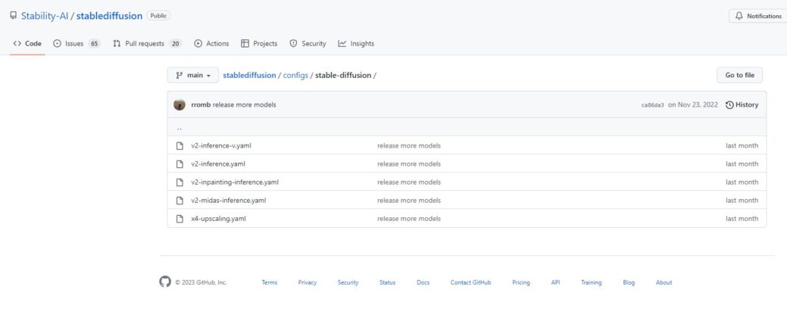This screenshot has height=318, width=787.
Task: Open the Pull requests tab
Action: click(x=147, y=44)
